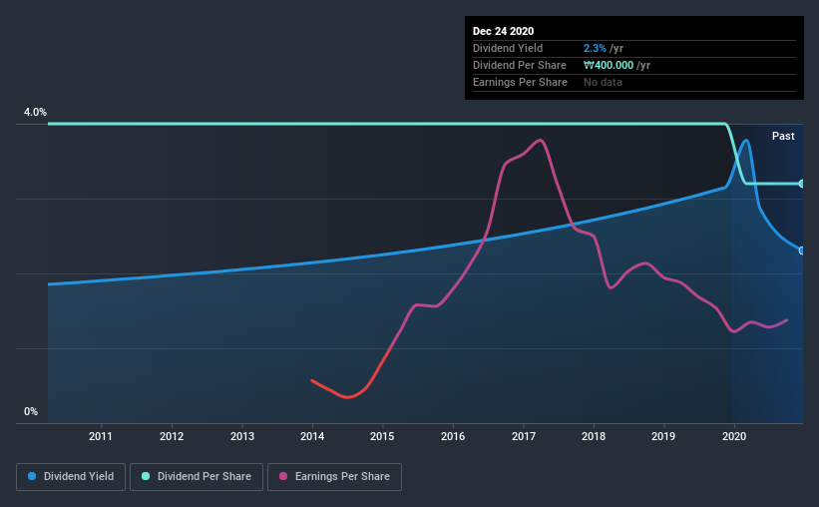Select the 2017 x-axis year label
This screenshot has height=507, width=819.
pyautogui.click(x=524, y=436)
